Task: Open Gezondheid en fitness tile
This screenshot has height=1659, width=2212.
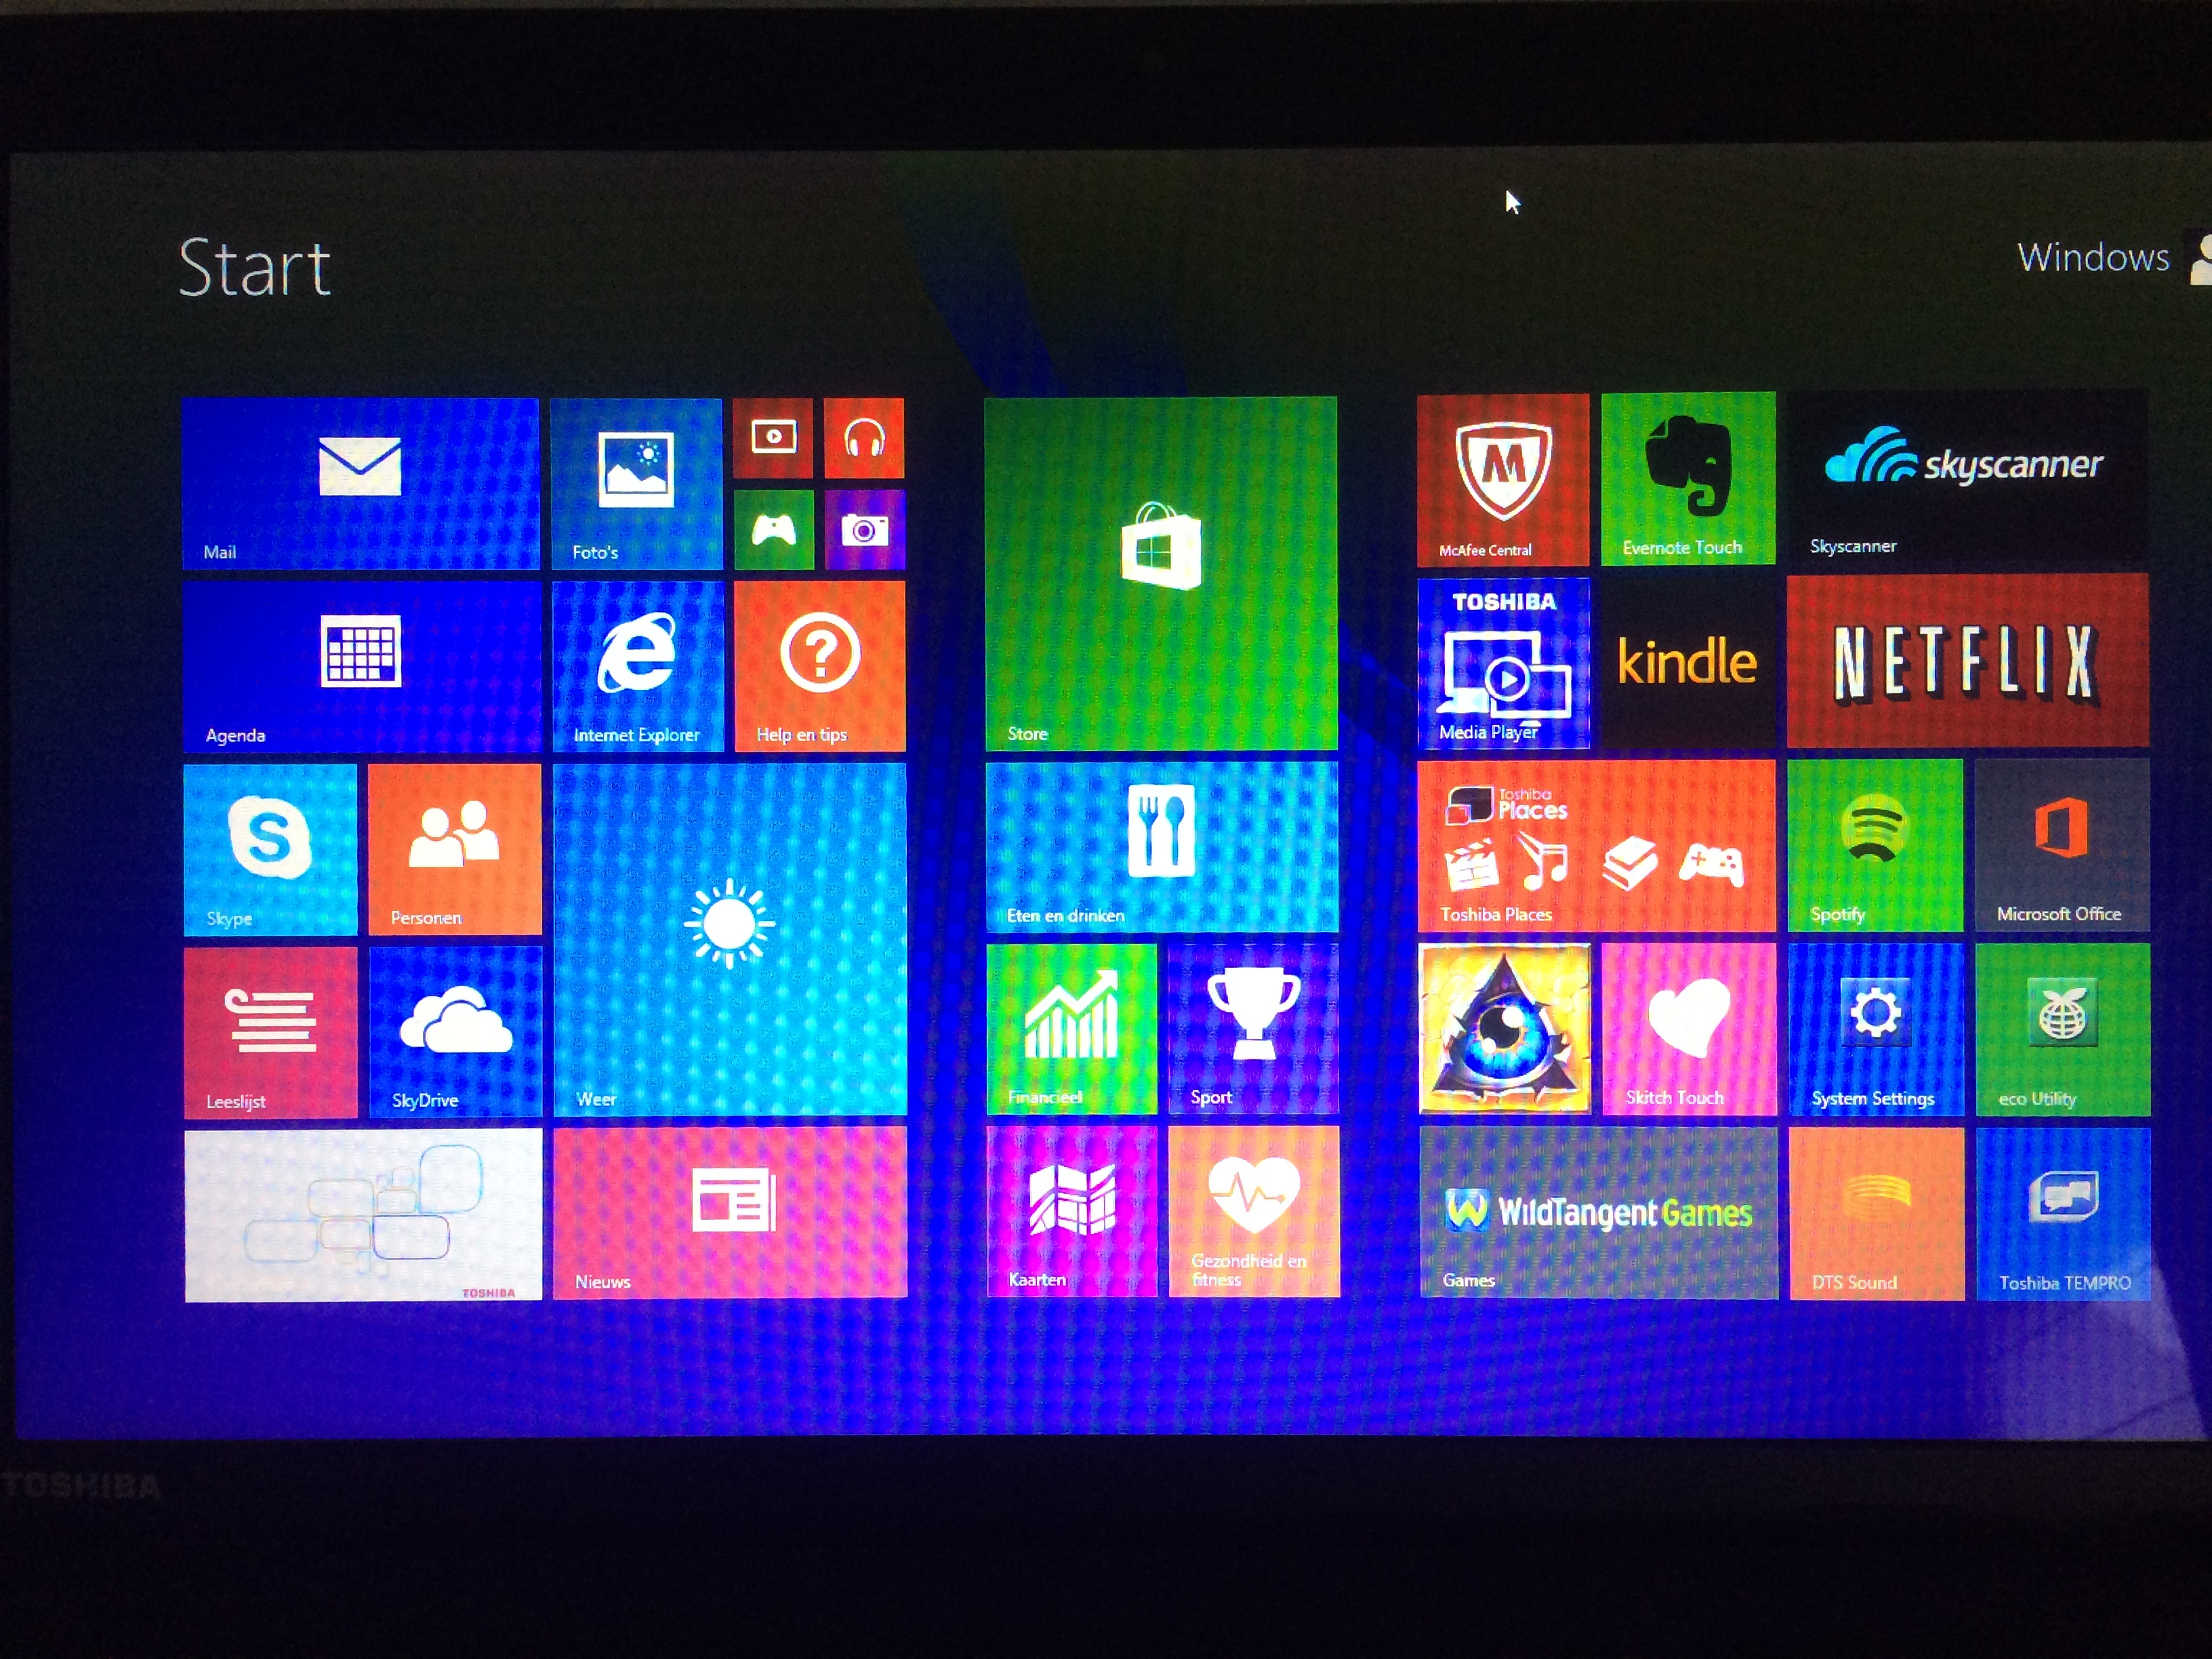Action: coord(1254,1213)
